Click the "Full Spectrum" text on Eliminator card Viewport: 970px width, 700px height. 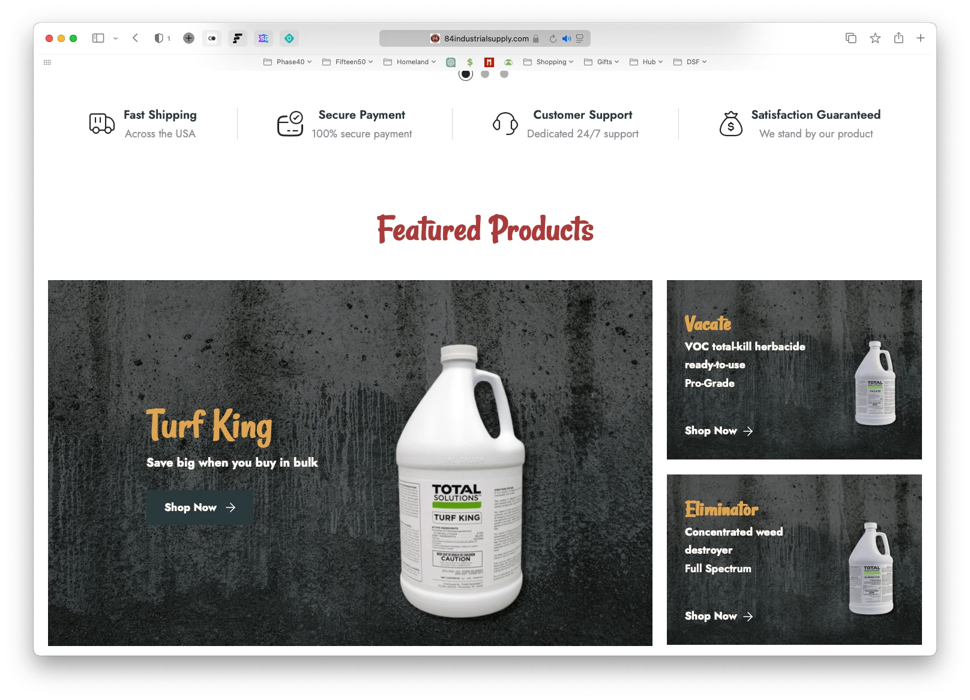[718, 568]
